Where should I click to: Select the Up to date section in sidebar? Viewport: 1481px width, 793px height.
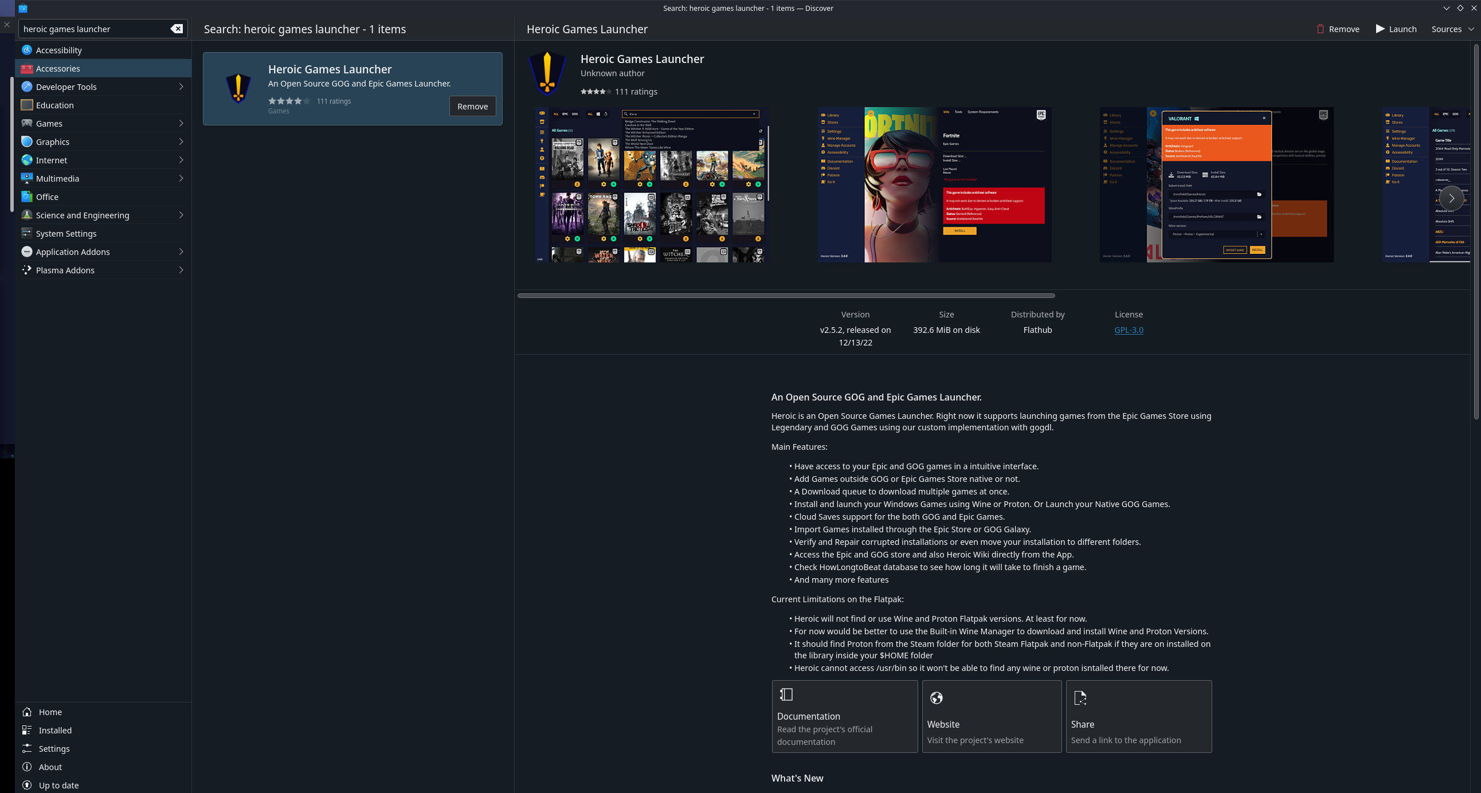[x=58, y=785]
